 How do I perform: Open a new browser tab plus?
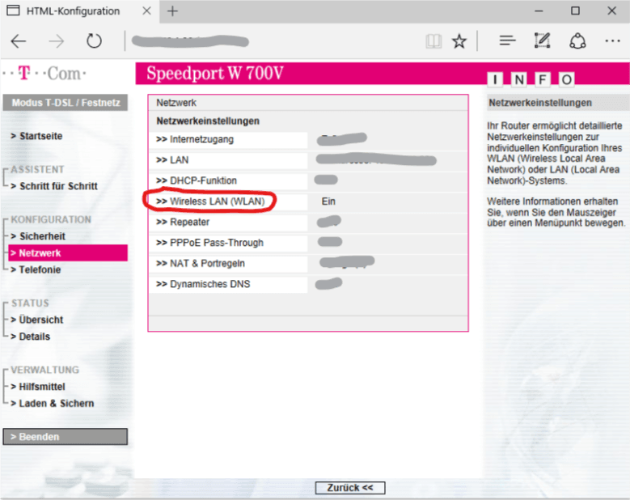coord(172,11)
